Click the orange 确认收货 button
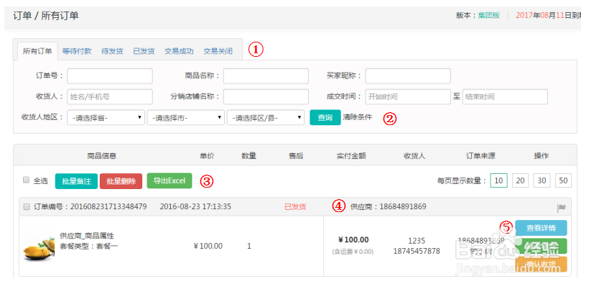Viewport: 594px width, 289px height. point(541,265)
